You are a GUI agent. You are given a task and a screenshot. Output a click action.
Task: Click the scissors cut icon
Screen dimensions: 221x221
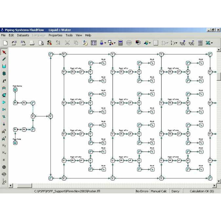[x=67, y=43]
